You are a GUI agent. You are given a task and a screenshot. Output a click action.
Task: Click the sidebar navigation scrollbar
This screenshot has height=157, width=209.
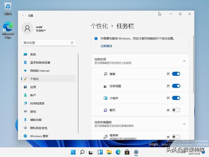78,93
